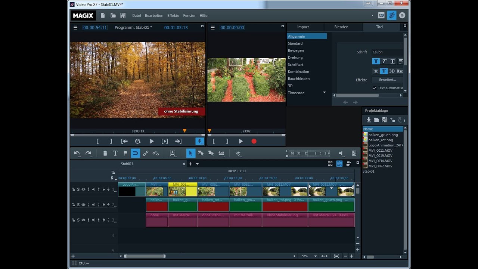Open the Fenster menu

pyautogui.click(x=189, y=16)
